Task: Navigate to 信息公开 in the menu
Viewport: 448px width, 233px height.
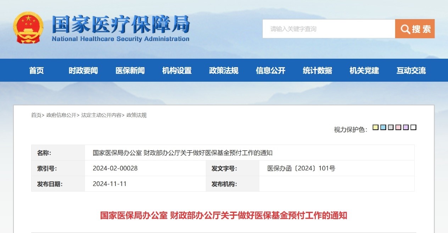Action: tap(270, 70)
